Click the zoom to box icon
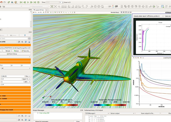 click(59, 7)
